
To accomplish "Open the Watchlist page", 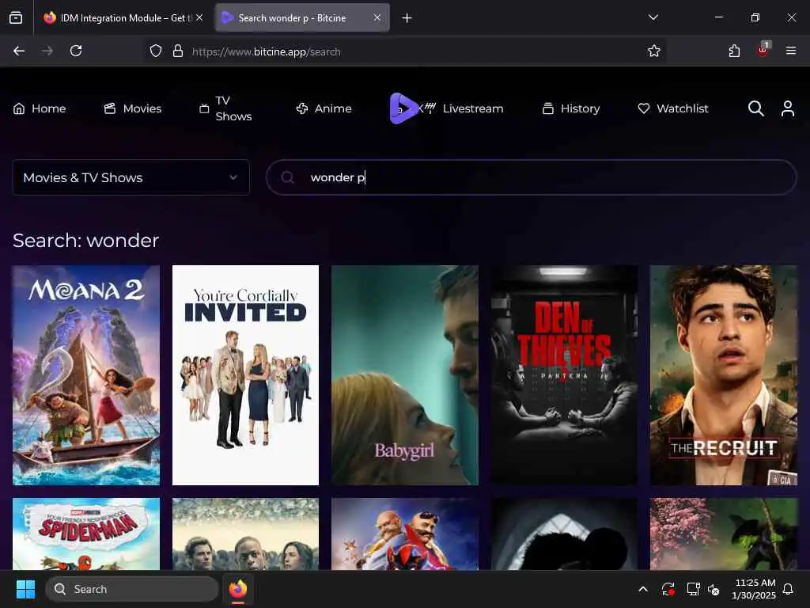I will point(673,108).
